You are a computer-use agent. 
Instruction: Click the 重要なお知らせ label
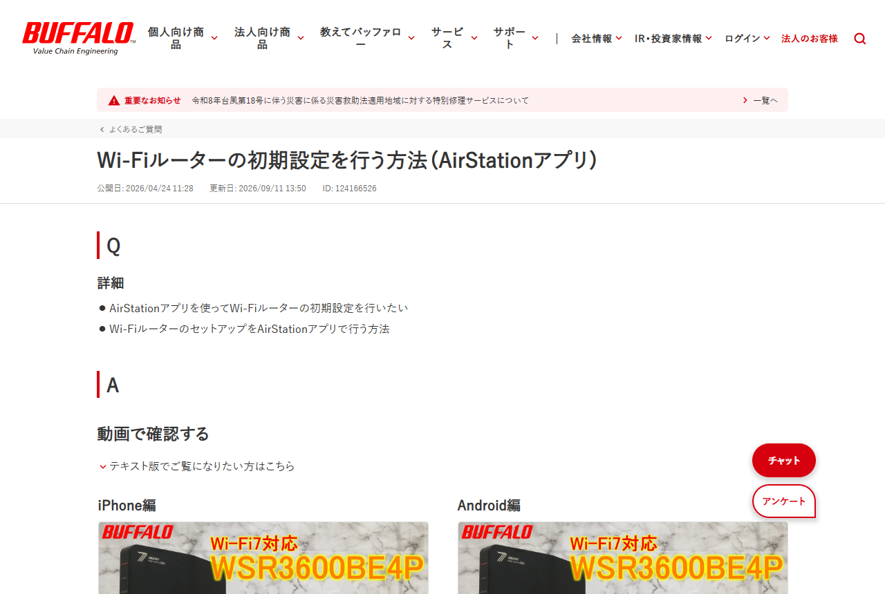click(x=153, y=101)
